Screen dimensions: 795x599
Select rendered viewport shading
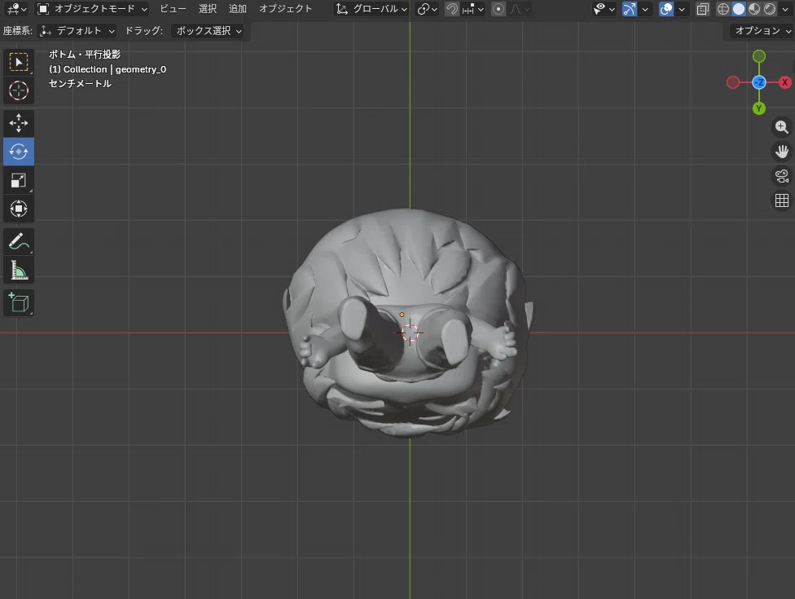[770, 9]
